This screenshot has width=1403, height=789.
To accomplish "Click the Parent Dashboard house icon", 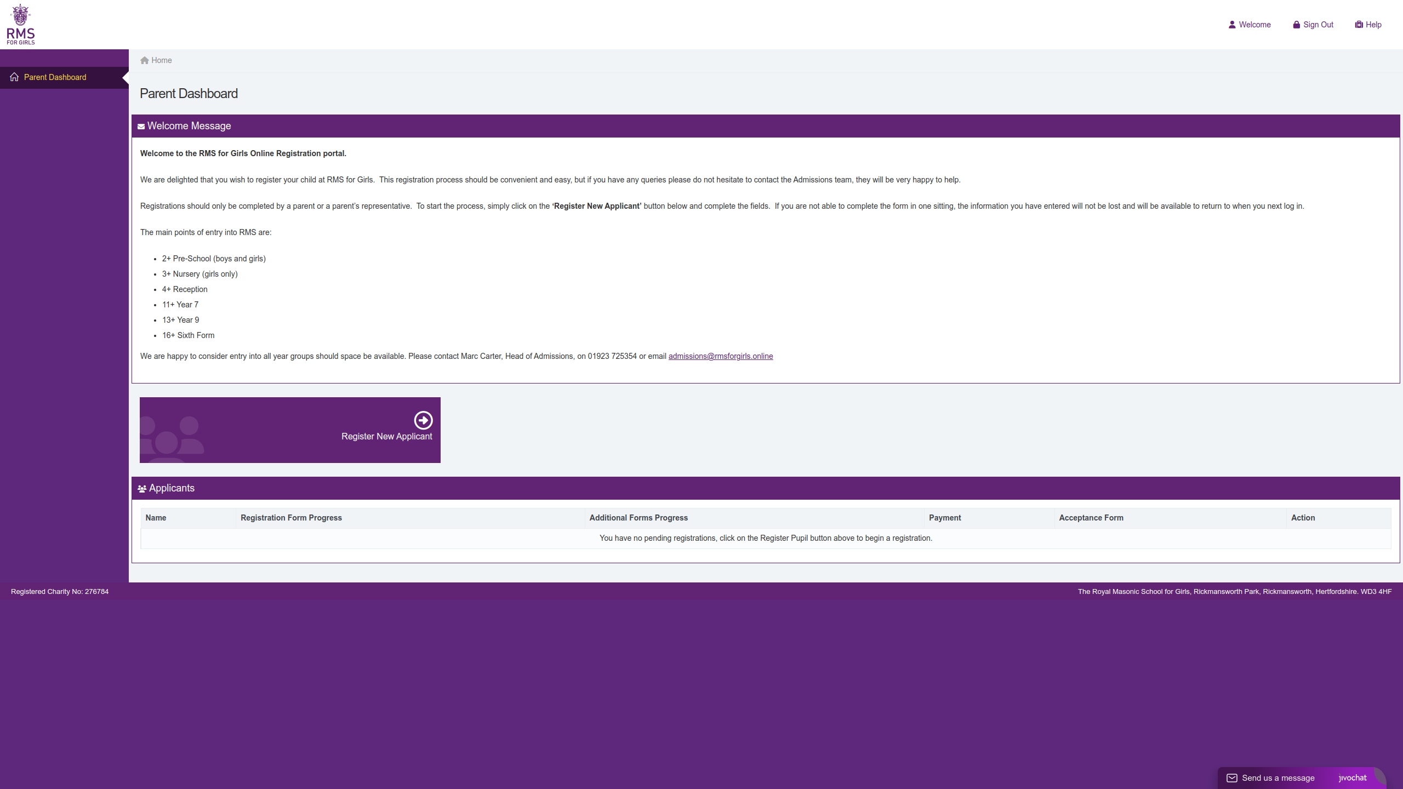I will tap(14, 77).
